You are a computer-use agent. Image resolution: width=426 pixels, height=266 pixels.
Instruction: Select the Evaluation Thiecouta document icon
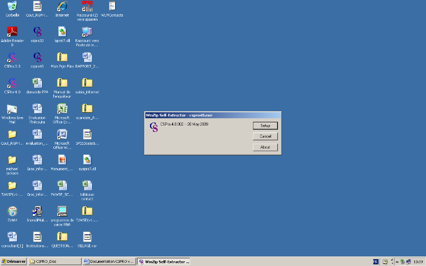[x=37, y=113]
